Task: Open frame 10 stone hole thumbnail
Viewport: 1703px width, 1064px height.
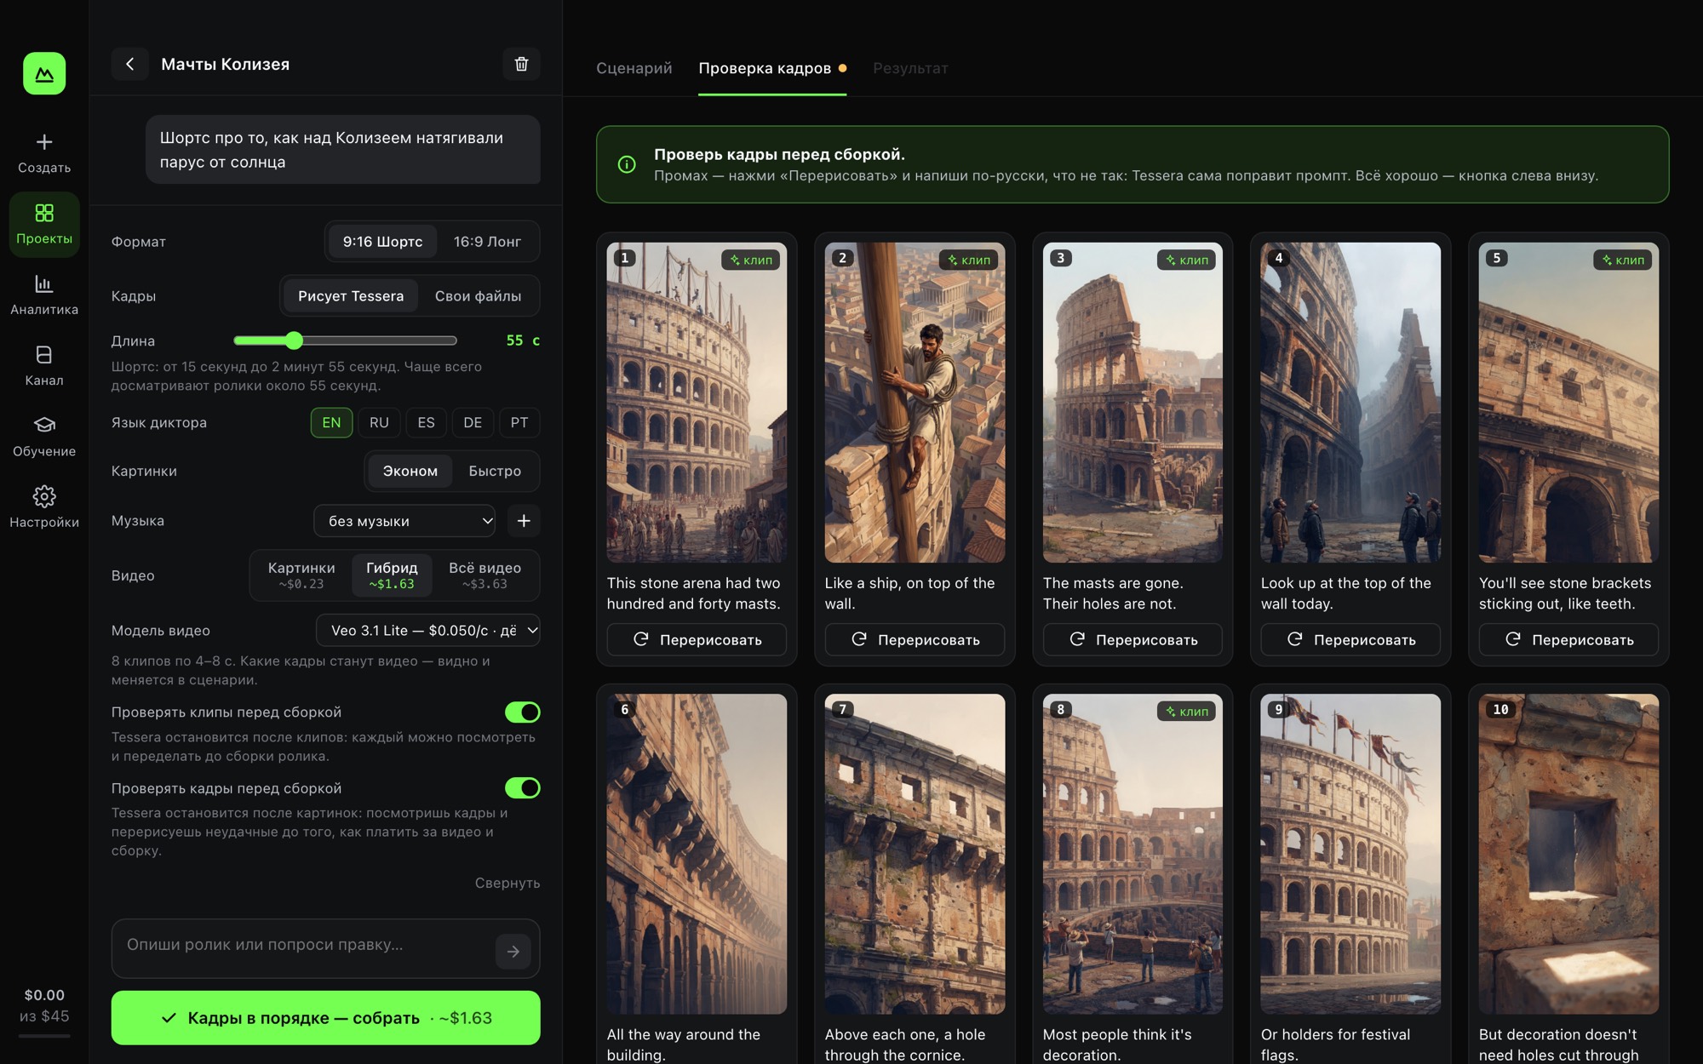Action: pyautogui.click(x=1568, y=854)
